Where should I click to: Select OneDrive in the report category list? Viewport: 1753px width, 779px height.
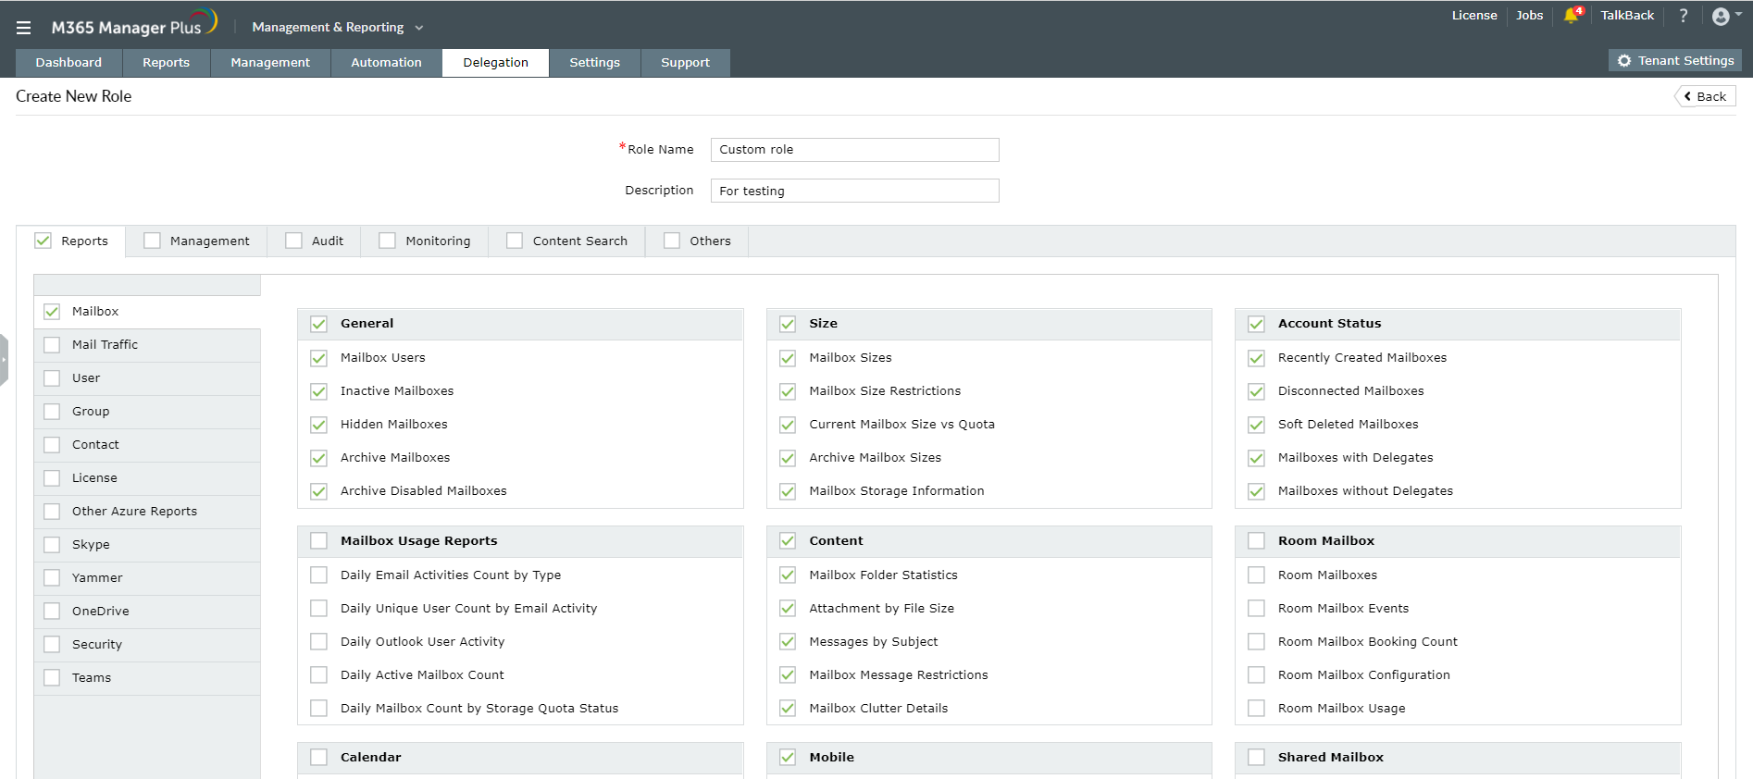pyautogui.click(x=101, y=612)
